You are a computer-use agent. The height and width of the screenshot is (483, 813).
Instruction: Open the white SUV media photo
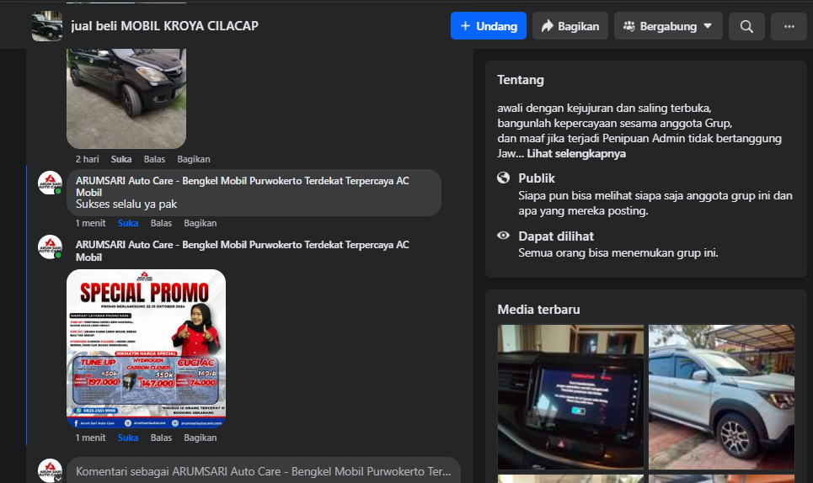point(721,397)
